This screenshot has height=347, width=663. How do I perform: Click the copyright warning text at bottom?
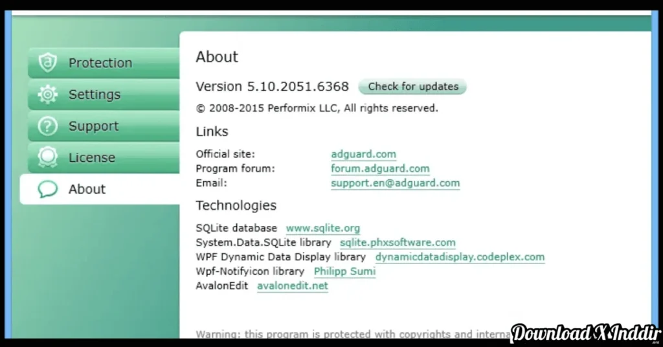(354, 334)
